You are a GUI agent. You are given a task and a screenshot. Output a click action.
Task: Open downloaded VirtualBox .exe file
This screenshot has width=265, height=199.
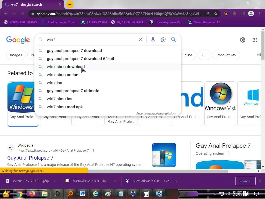[x=148, y=181]
